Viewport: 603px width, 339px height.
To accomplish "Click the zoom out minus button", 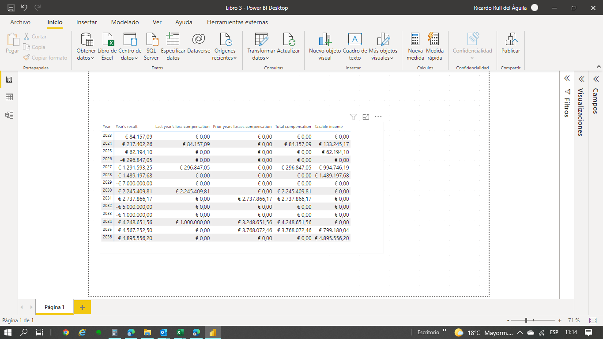I will pos(509,320).
